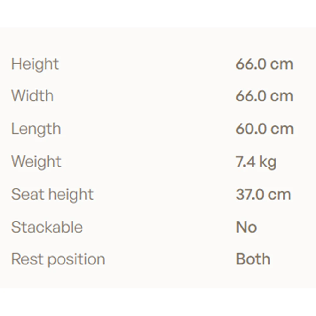Click the Weight label
The width and height of the screenshot is (316, 316).
click(x=36, y=162)
